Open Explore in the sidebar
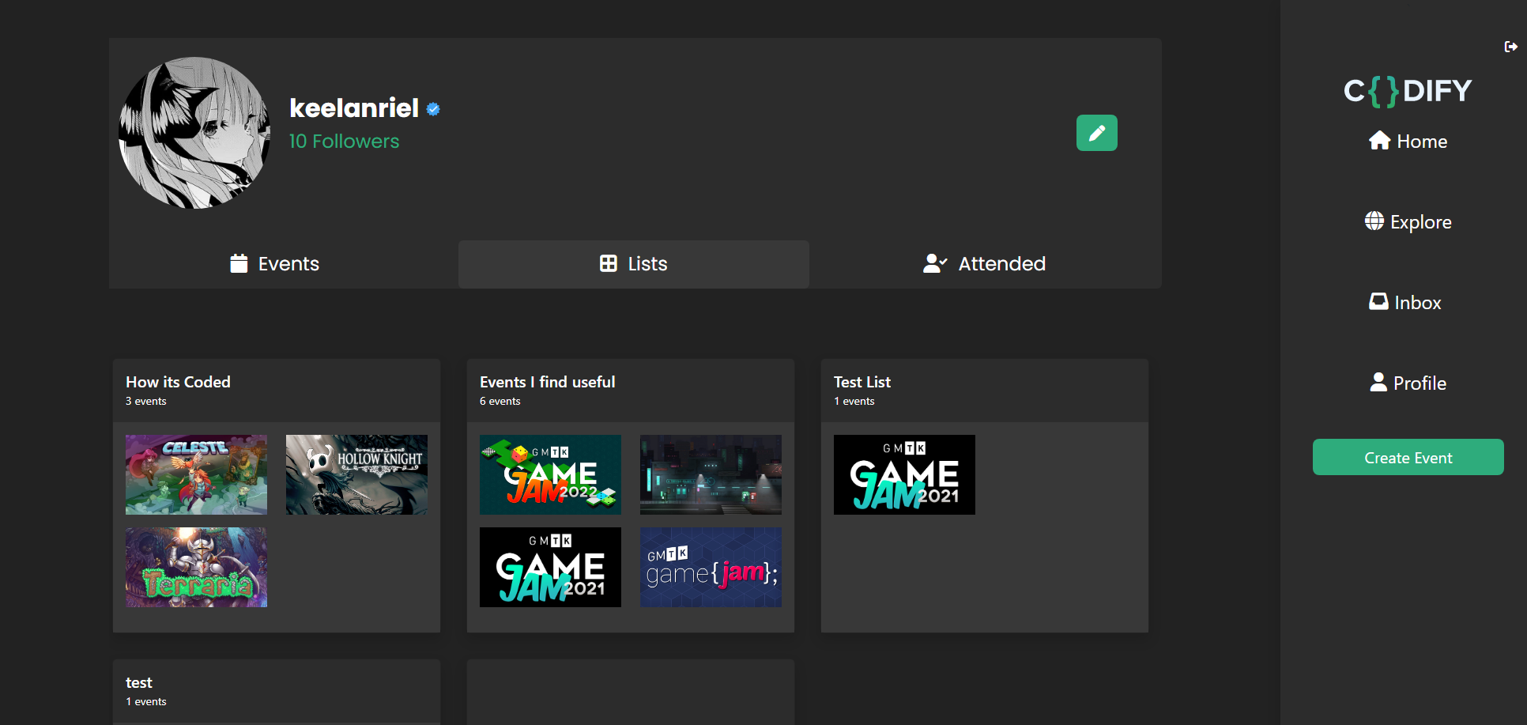Image resolution: width=1527 pixels, height=725 pixels. [1408, 222]
